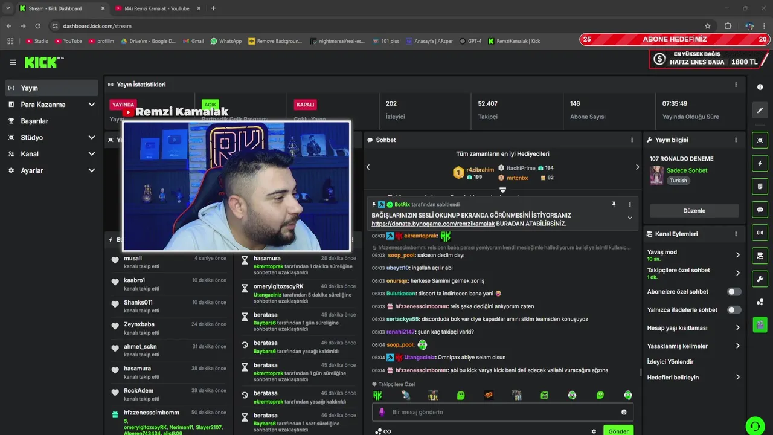Unpin the BotRix pinned message with the pin icon
The width and height of the screenshot is (773, 435).
click(x=614, y=205)
